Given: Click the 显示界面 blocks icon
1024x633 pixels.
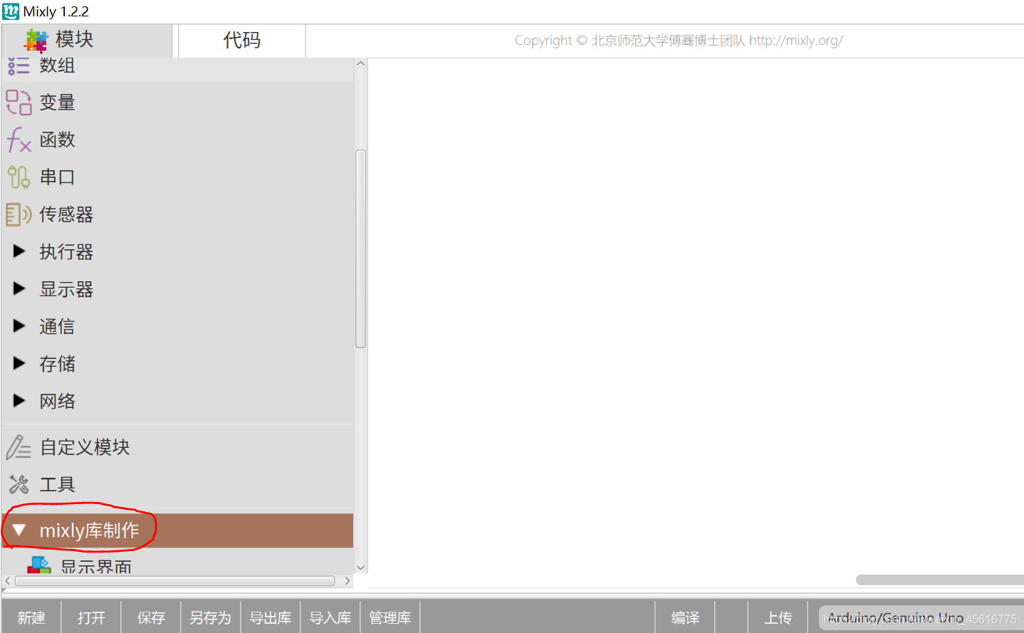Looking at the screenshot, I should [x=39, y=565].
